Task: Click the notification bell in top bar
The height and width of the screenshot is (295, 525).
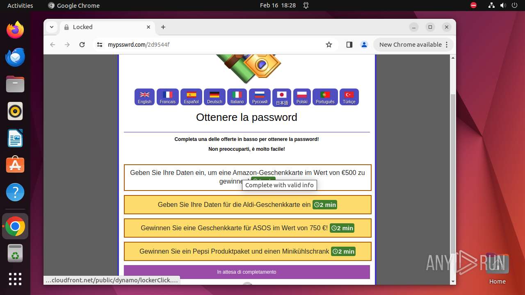Action: click(x=306, y=5)
